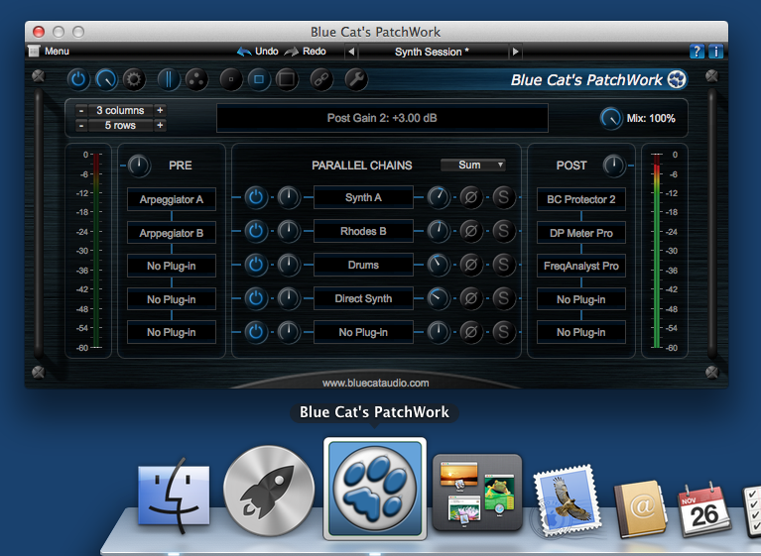The width and height of the screenshot is (761, 556).
Task: Open the help question mark icon
Action: [x=697, y=51]
